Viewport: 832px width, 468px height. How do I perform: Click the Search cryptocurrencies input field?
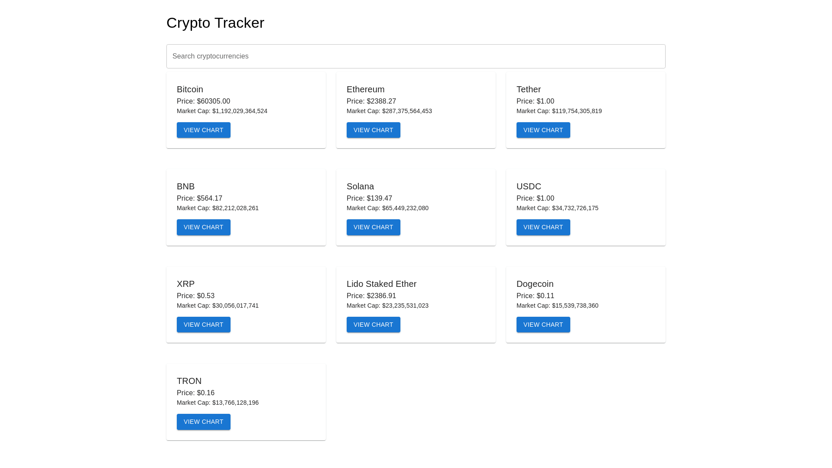click(416, 56)
